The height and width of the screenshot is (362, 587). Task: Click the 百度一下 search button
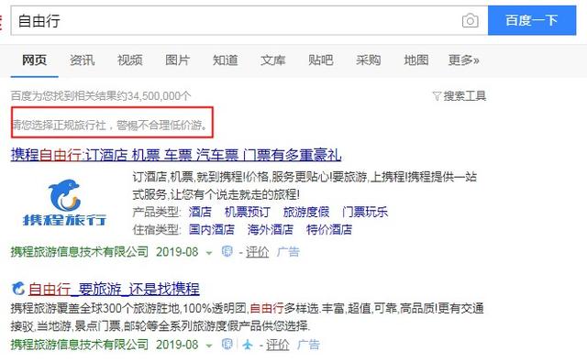532,20
